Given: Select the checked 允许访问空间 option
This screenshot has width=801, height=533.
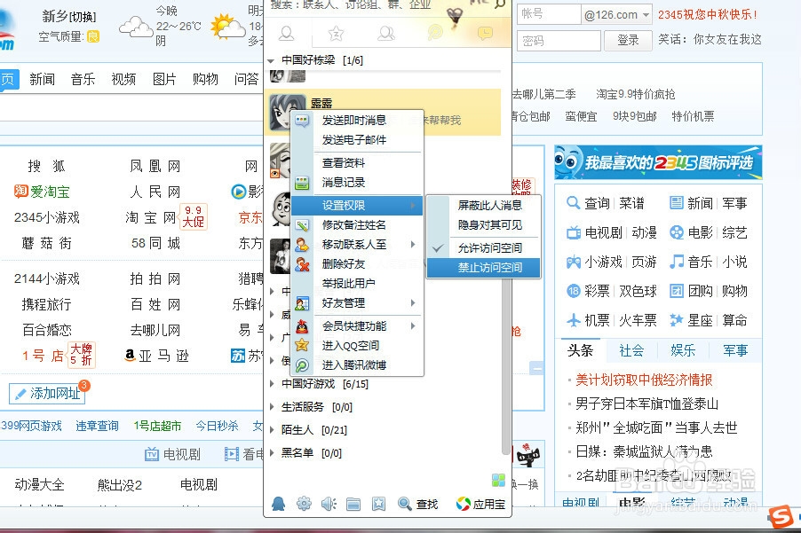Looking at the screenshot, I should pos(483,248).
